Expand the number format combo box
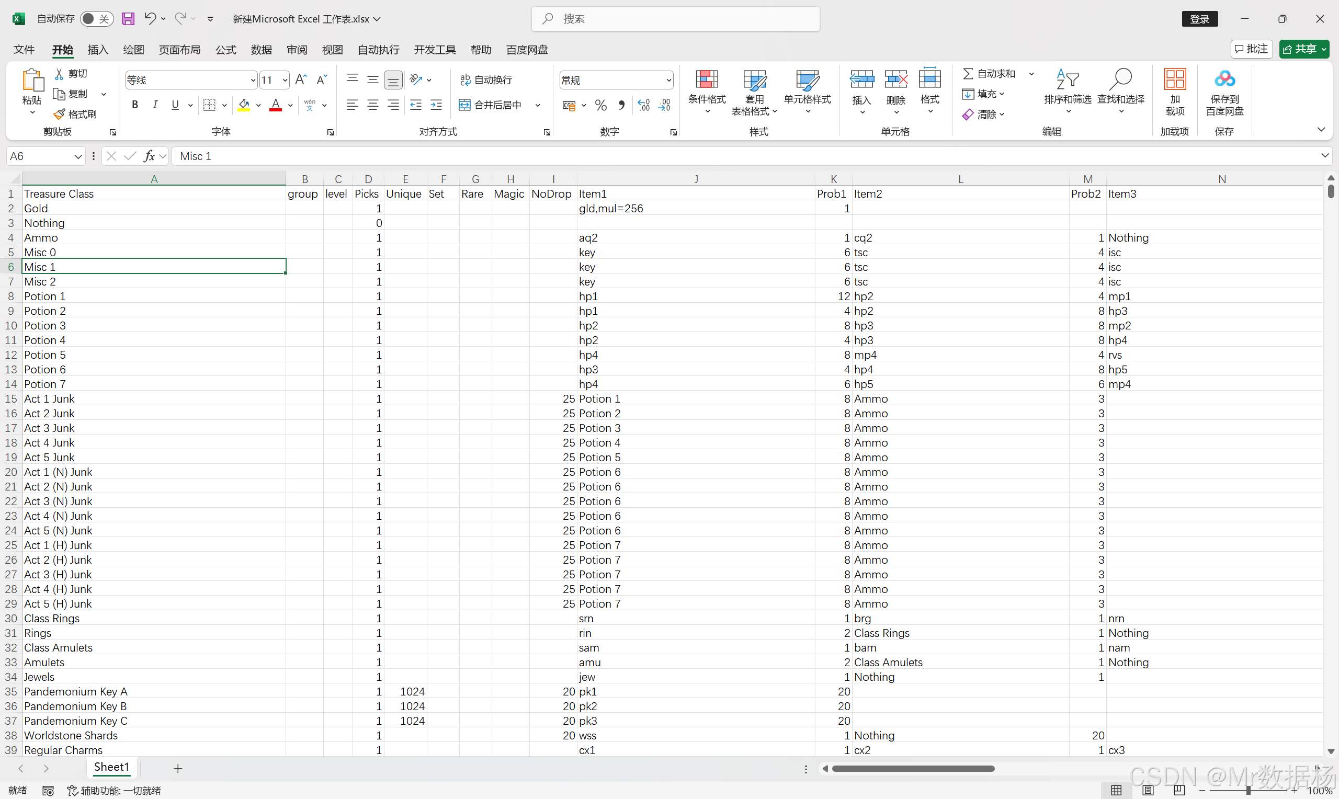Viewport: 1339px width, 799px height. (x=668, y=80)
